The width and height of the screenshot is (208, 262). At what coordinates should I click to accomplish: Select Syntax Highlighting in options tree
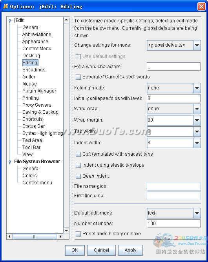pos(43,133)
